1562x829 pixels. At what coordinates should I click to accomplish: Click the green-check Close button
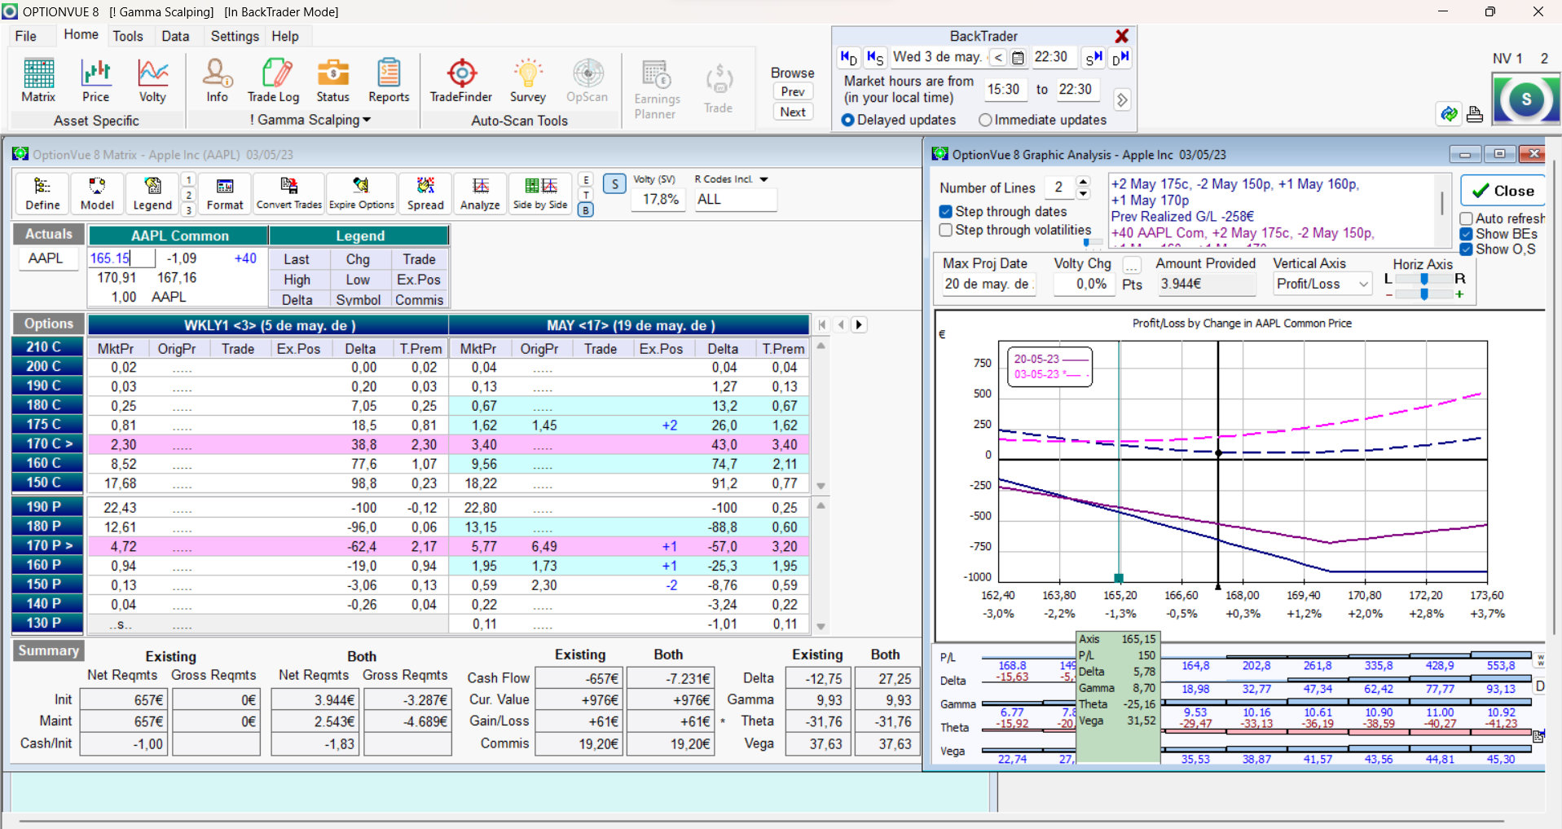click(1503, 191)
